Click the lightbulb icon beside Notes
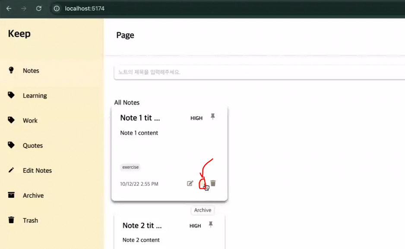This screenshot has width=405, height=249. point(11,70)
